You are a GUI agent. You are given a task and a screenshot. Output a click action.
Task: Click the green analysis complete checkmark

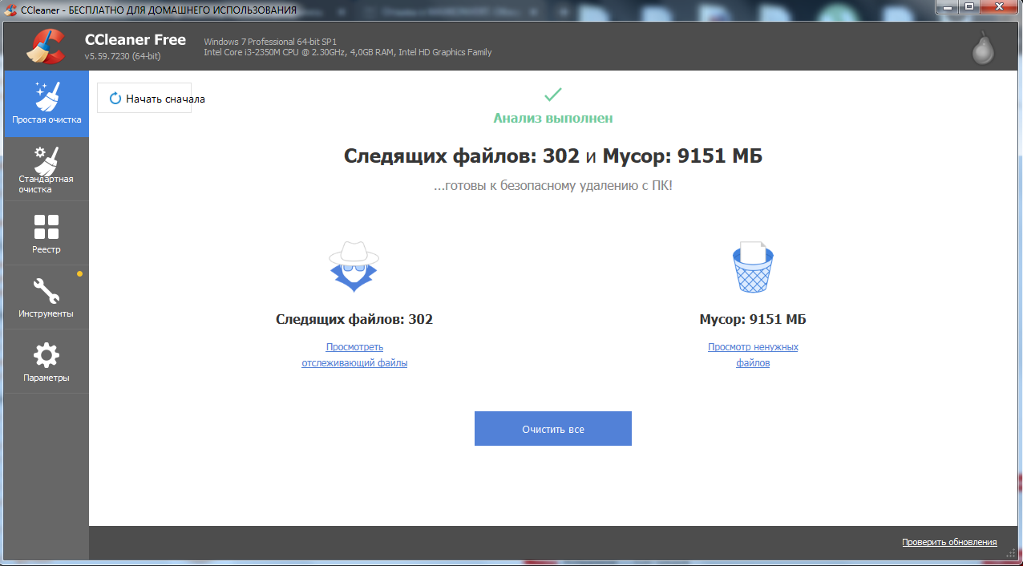(553, 95)
